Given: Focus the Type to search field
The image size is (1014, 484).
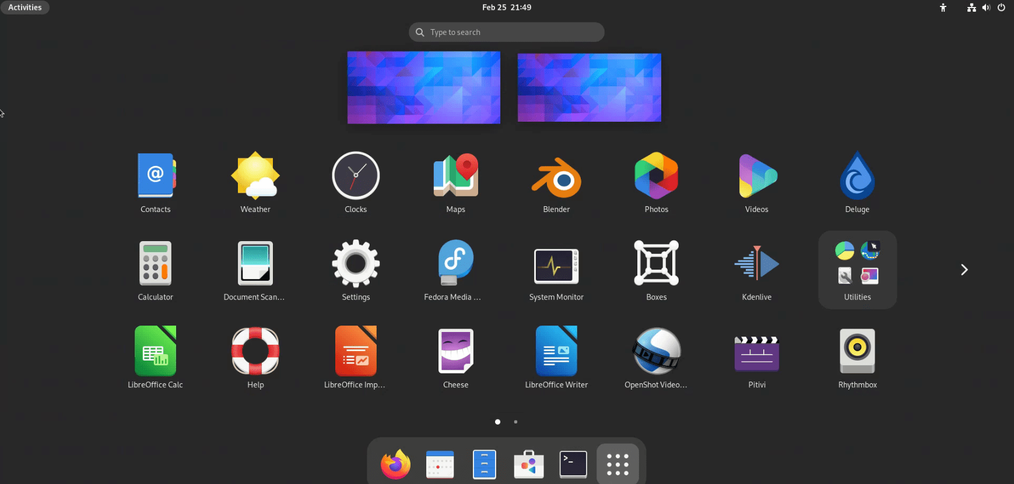Looking at the screenshot, I should click(x=506, y=32).
